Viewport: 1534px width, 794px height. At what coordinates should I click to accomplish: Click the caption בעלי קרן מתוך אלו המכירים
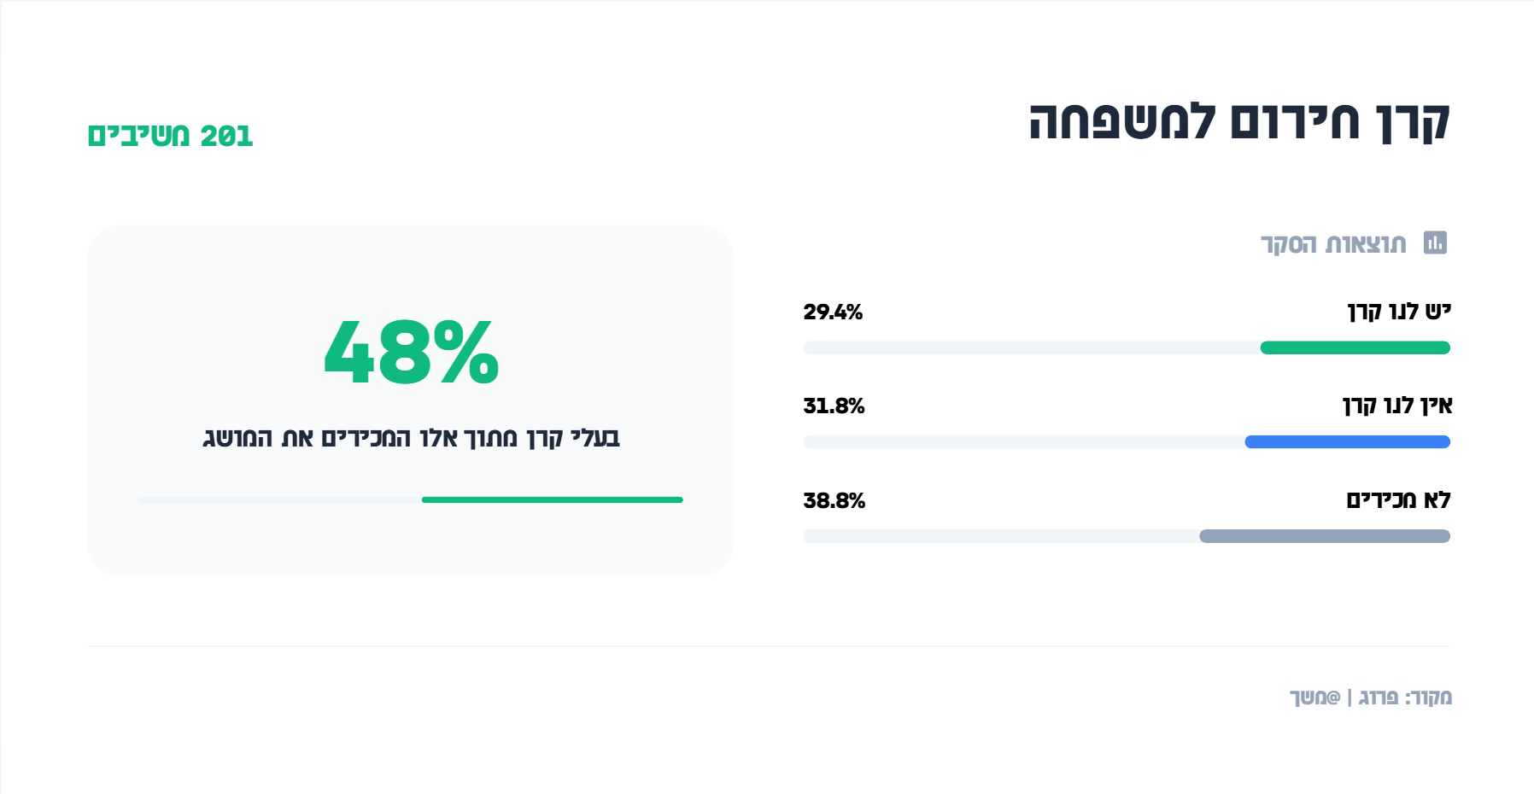click(x=411, y=438)
